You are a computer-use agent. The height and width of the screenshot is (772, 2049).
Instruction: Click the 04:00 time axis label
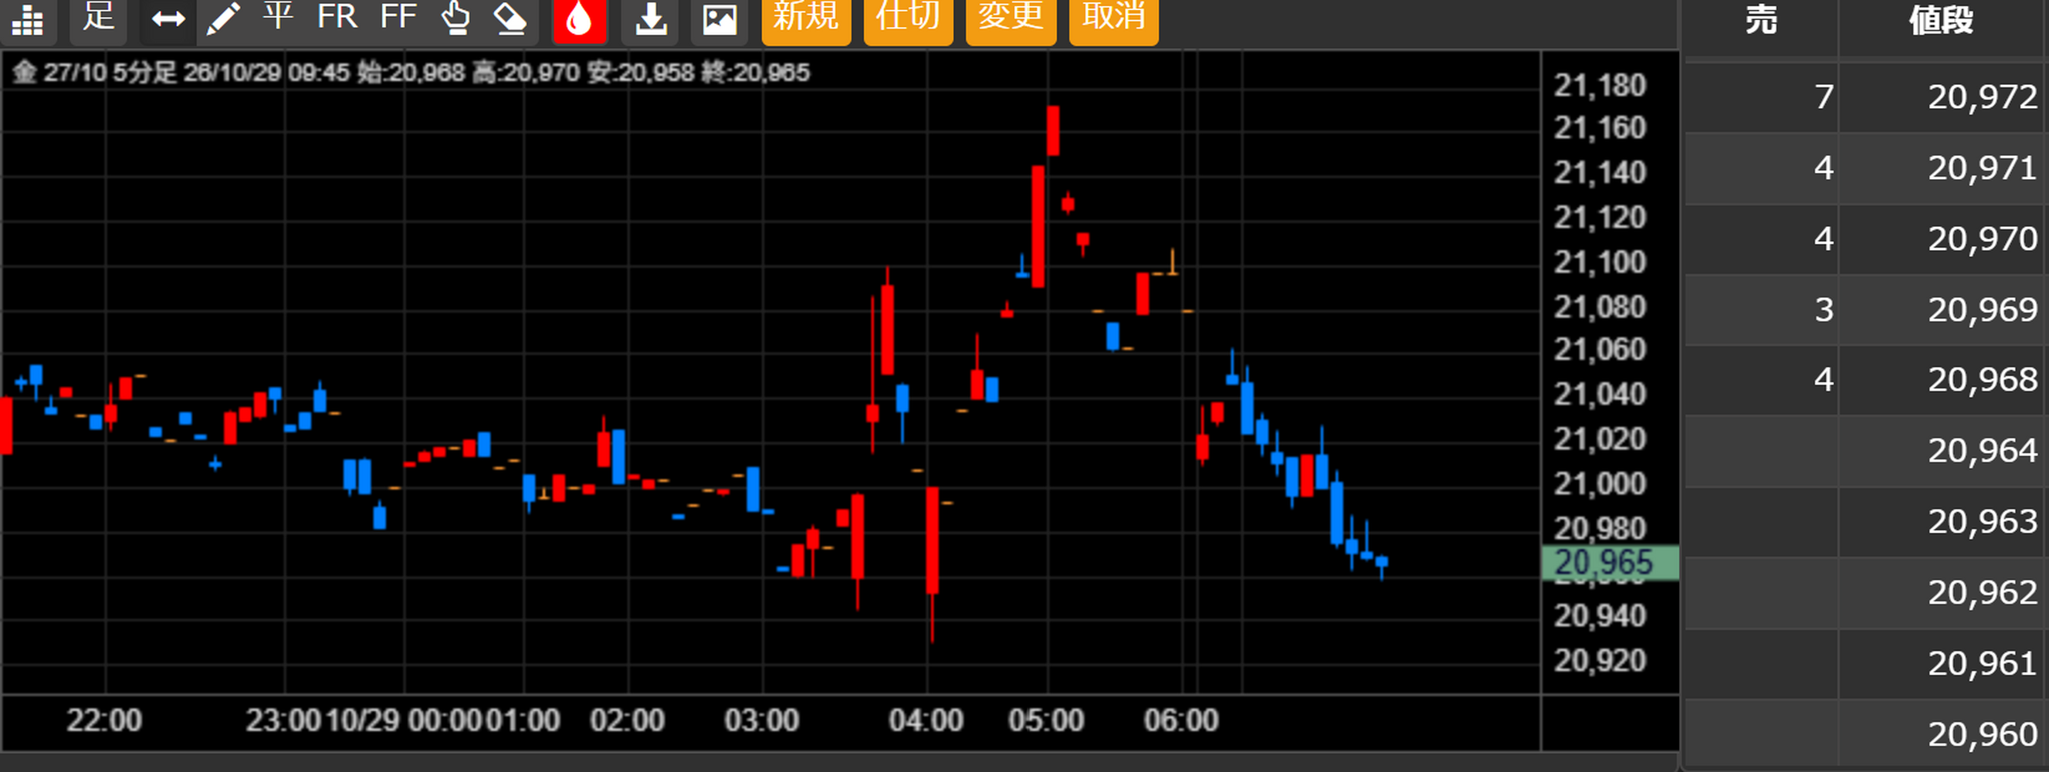point(926,720)
